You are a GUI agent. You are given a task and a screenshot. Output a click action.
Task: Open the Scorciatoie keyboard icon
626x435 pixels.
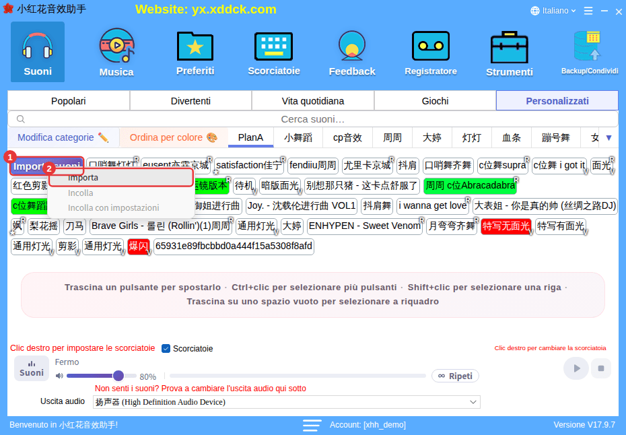[274, 52]
